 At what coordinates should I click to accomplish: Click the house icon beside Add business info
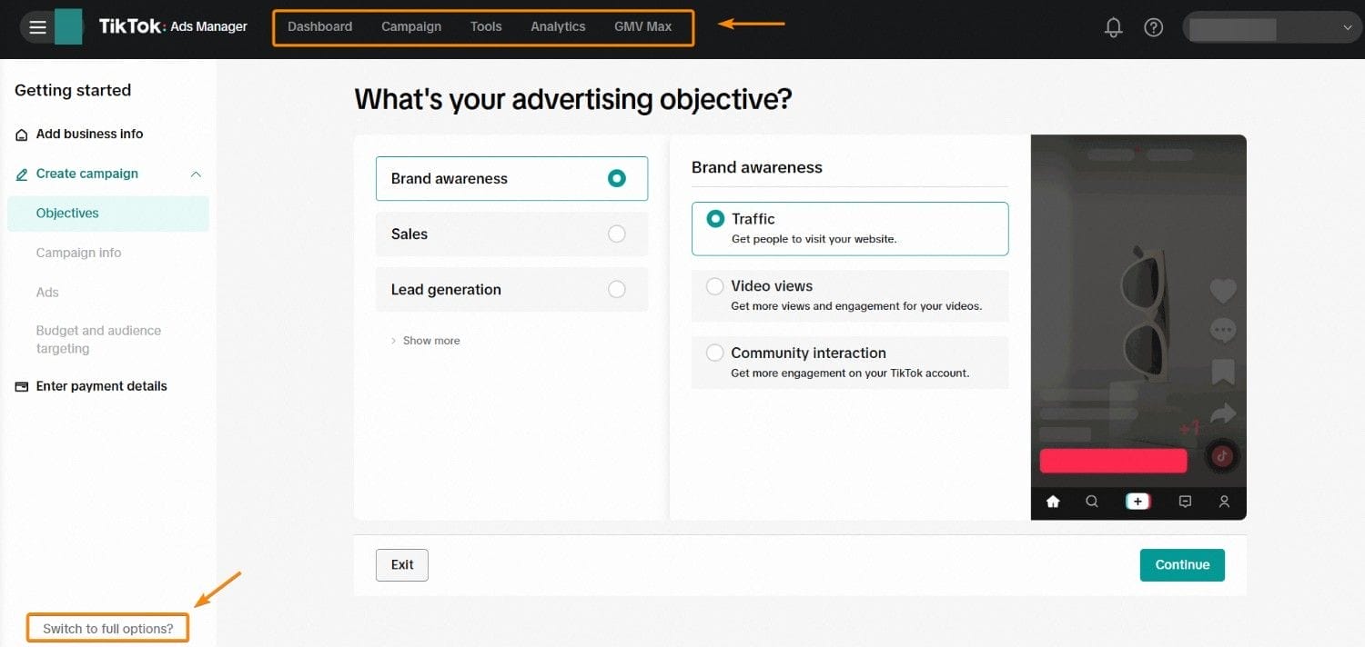click(x=20, y=134)
